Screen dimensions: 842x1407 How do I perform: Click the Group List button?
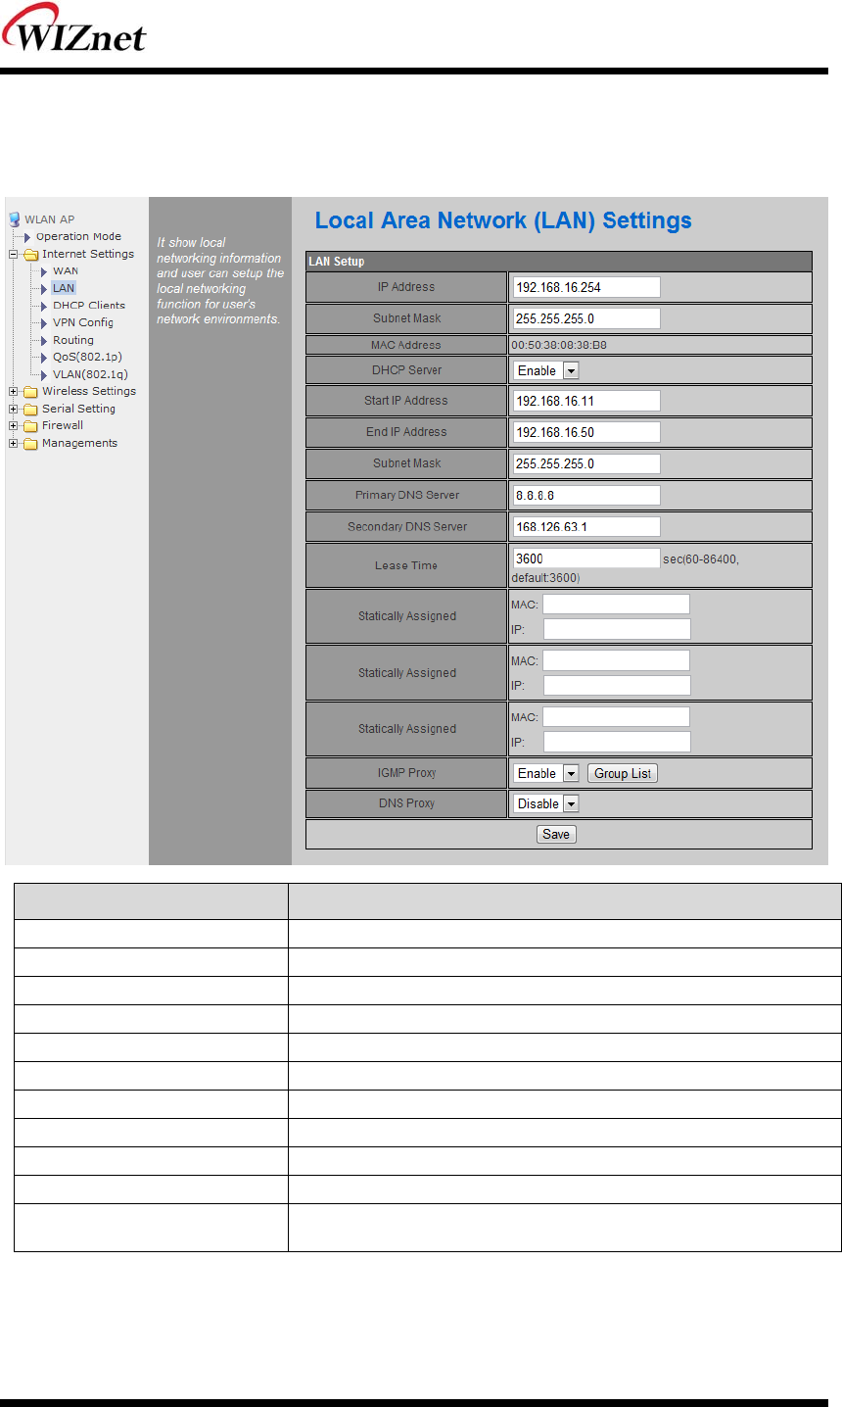[623, 773]
